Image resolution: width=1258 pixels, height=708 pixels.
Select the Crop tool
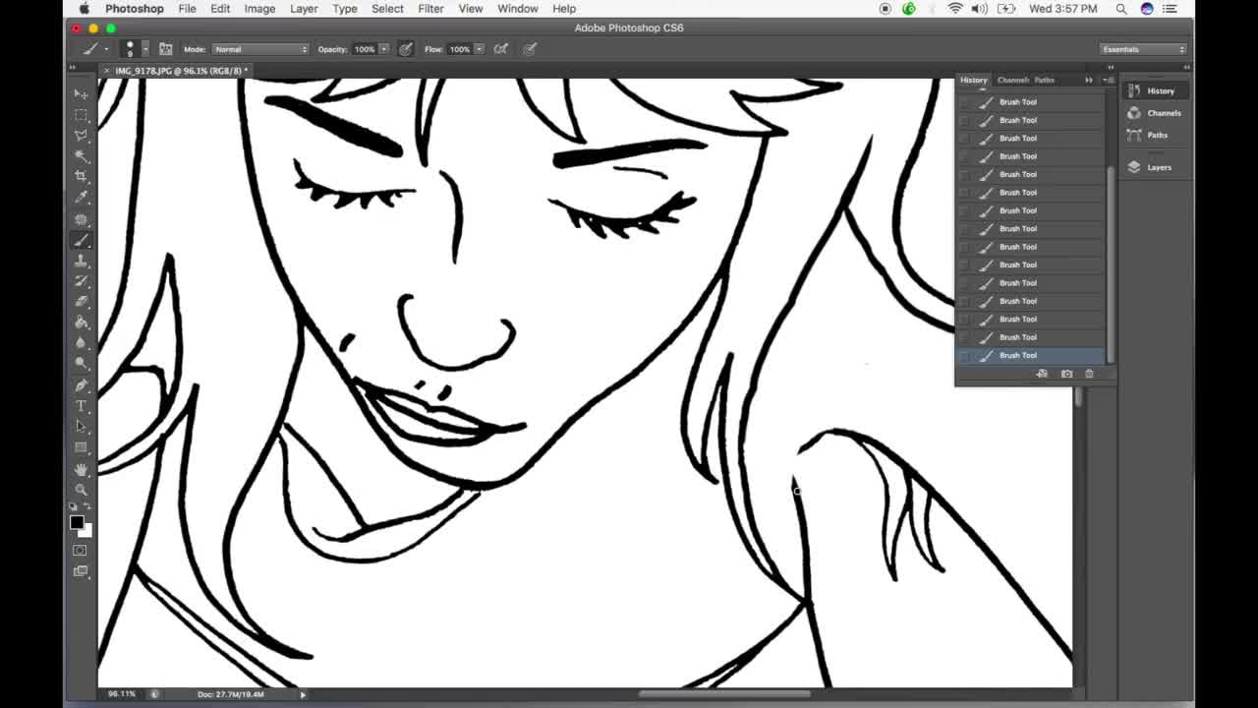[82, 177]
